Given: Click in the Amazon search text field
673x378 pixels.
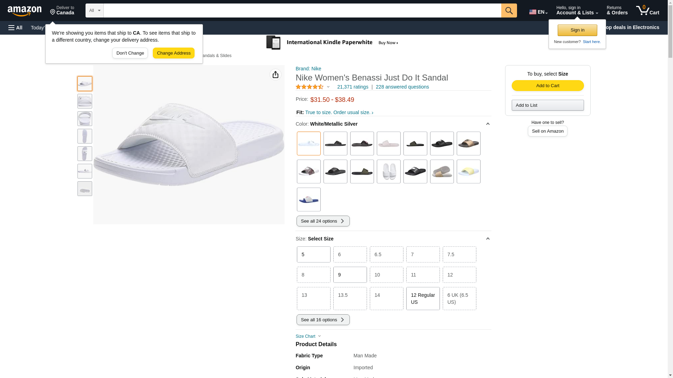Looking at the screenshot, I should tap(302, 10).
